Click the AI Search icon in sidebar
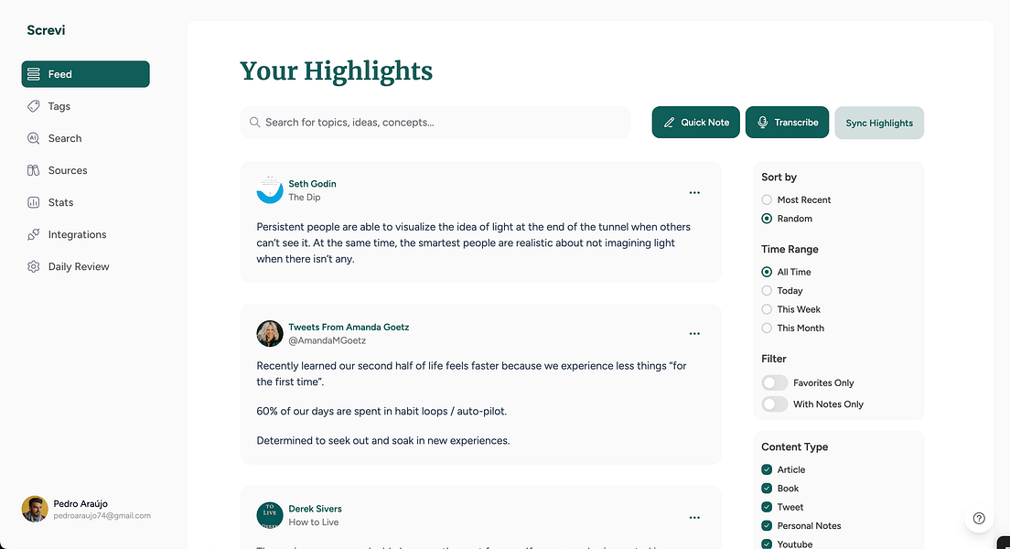This screenshot has height=549, width=1010. (34, 138)
